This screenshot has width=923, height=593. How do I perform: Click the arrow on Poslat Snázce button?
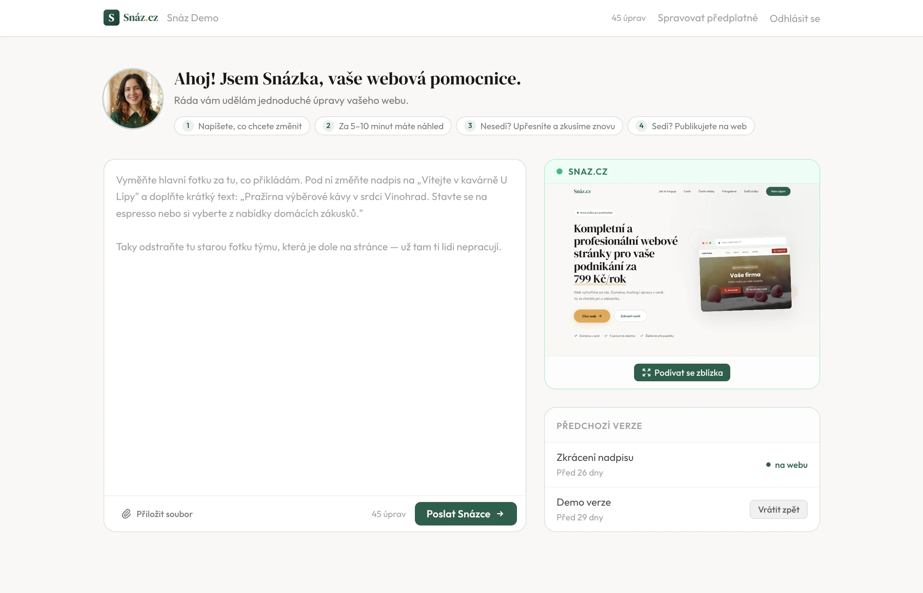(x=500, y=514)
